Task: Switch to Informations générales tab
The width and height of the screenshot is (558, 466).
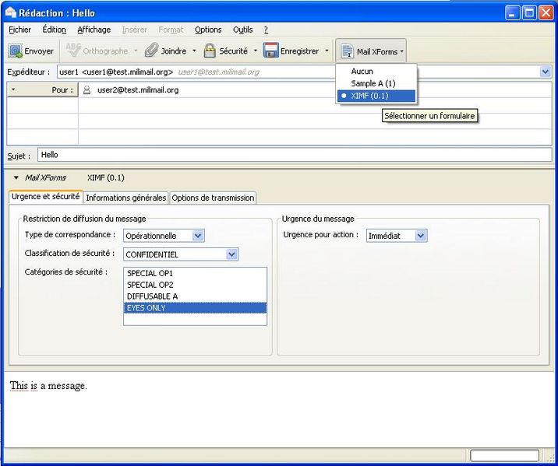Action: (126, 198)
